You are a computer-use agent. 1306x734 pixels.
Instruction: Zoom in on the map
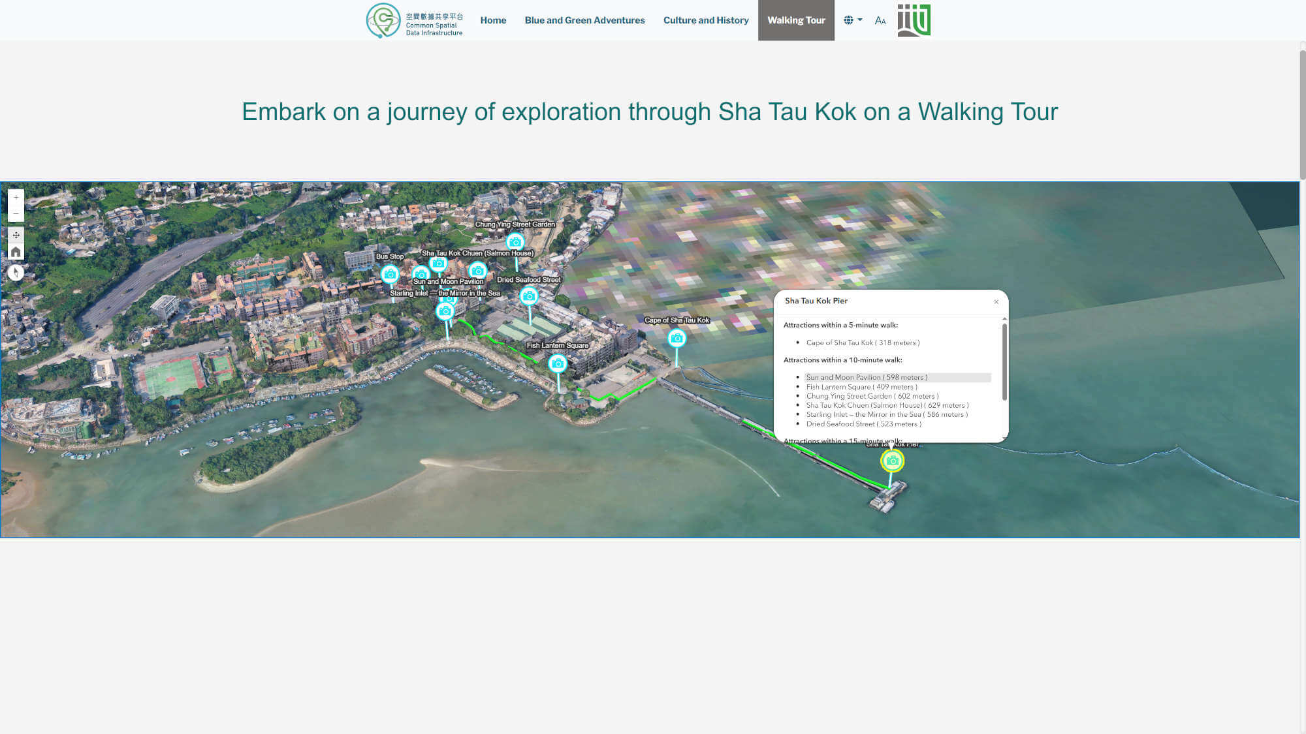16,198
